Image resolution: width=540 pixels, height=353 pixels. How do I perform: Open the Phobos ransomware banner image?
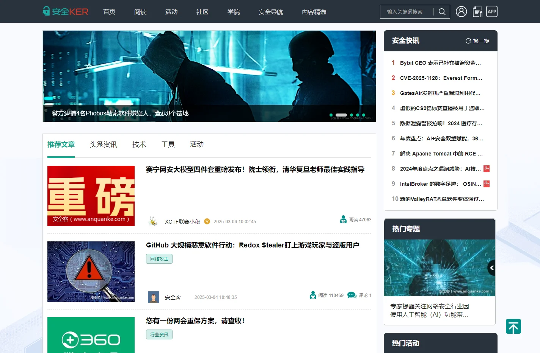[209, 76]
